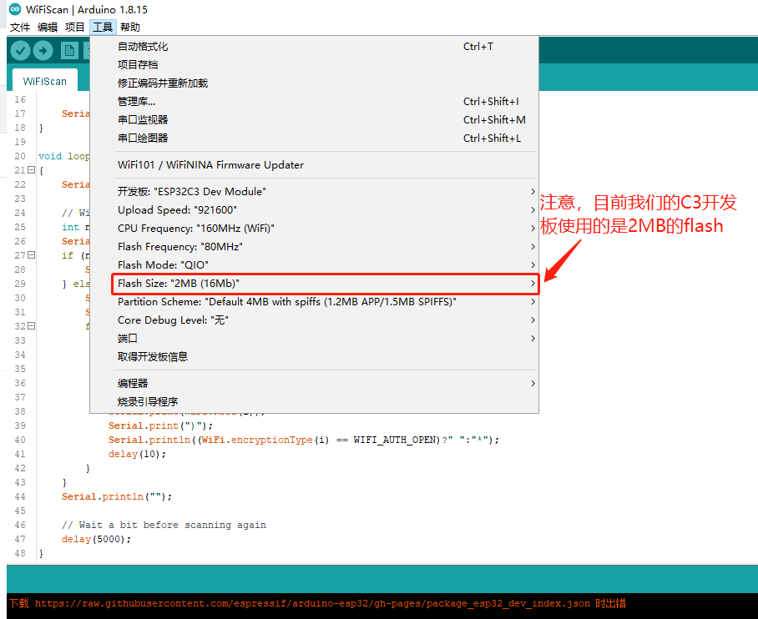This screenshot has width=758, height=619.
Task: Click the New sketch document icon
Action: pos(69,50)
